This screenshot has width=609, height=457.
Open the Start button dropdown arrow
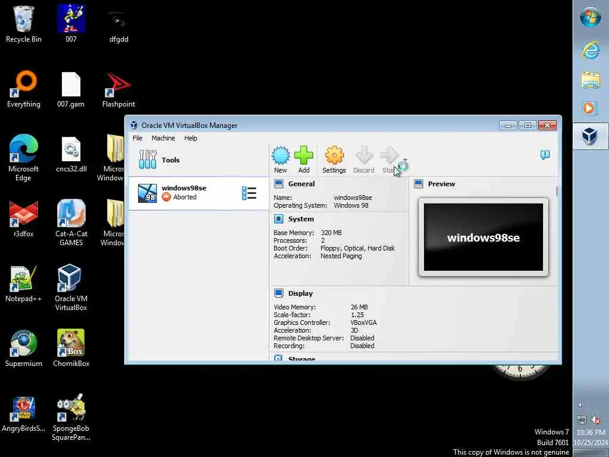click(x=405, y=160)
